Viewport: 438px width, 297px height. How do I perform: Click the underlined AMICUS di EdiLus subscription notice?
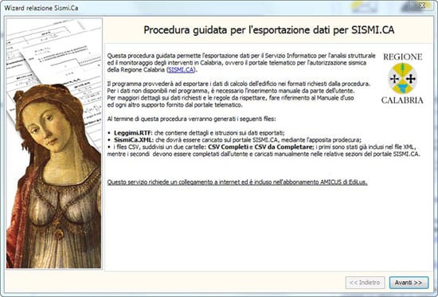click(237, 182)
